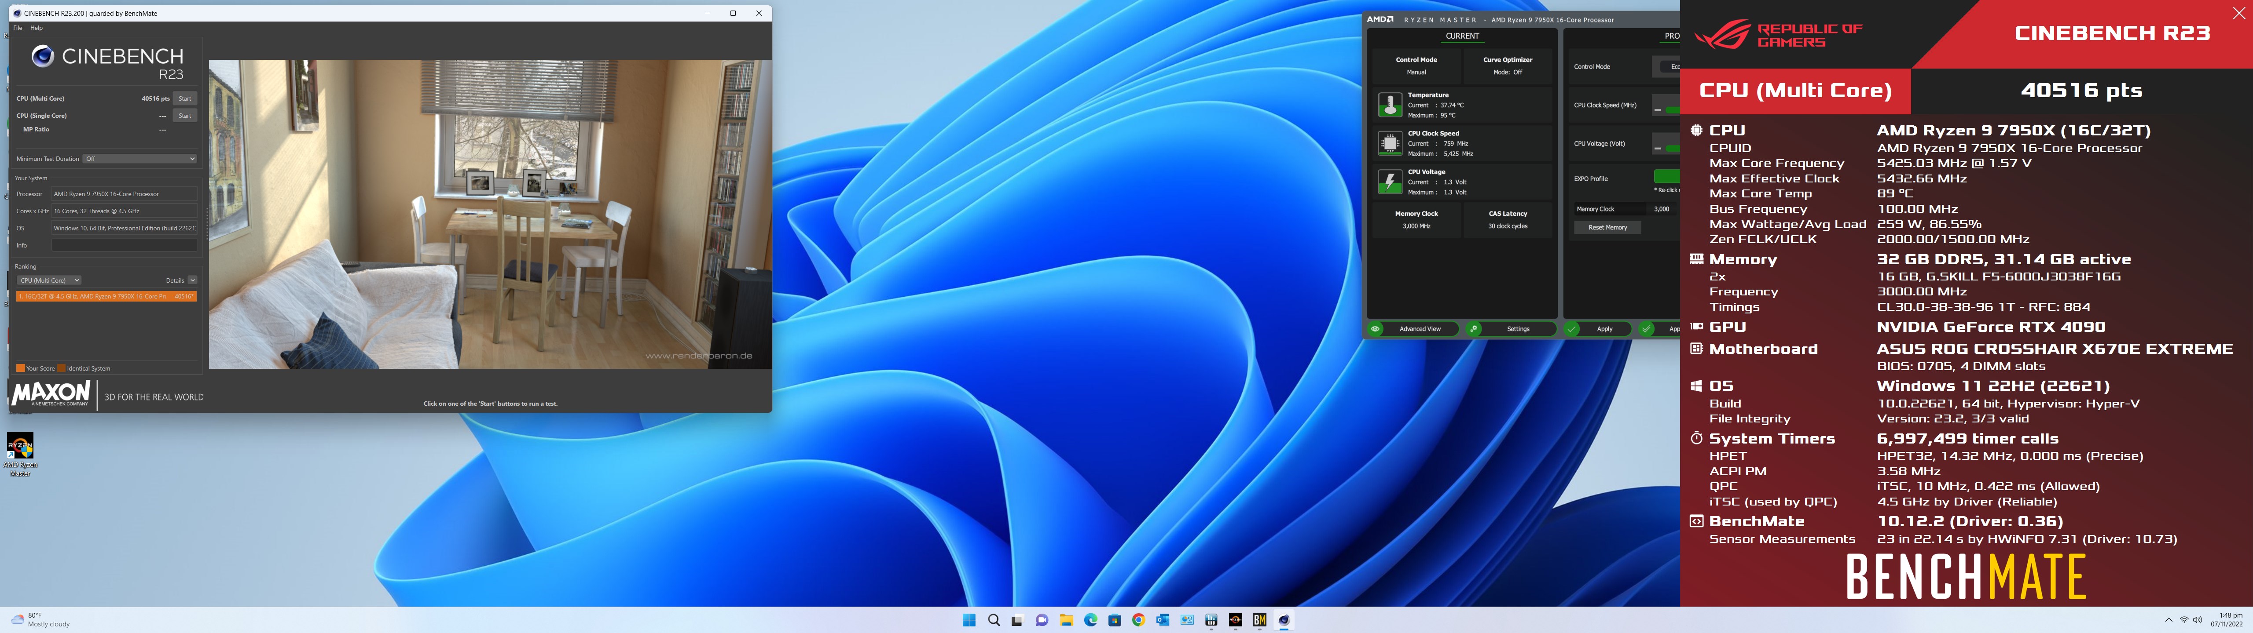Image resolution: width=2253 pixels, height=633 pixels.
Task: Click the Cores x GHz field
Action: click(x=124, y=211)
